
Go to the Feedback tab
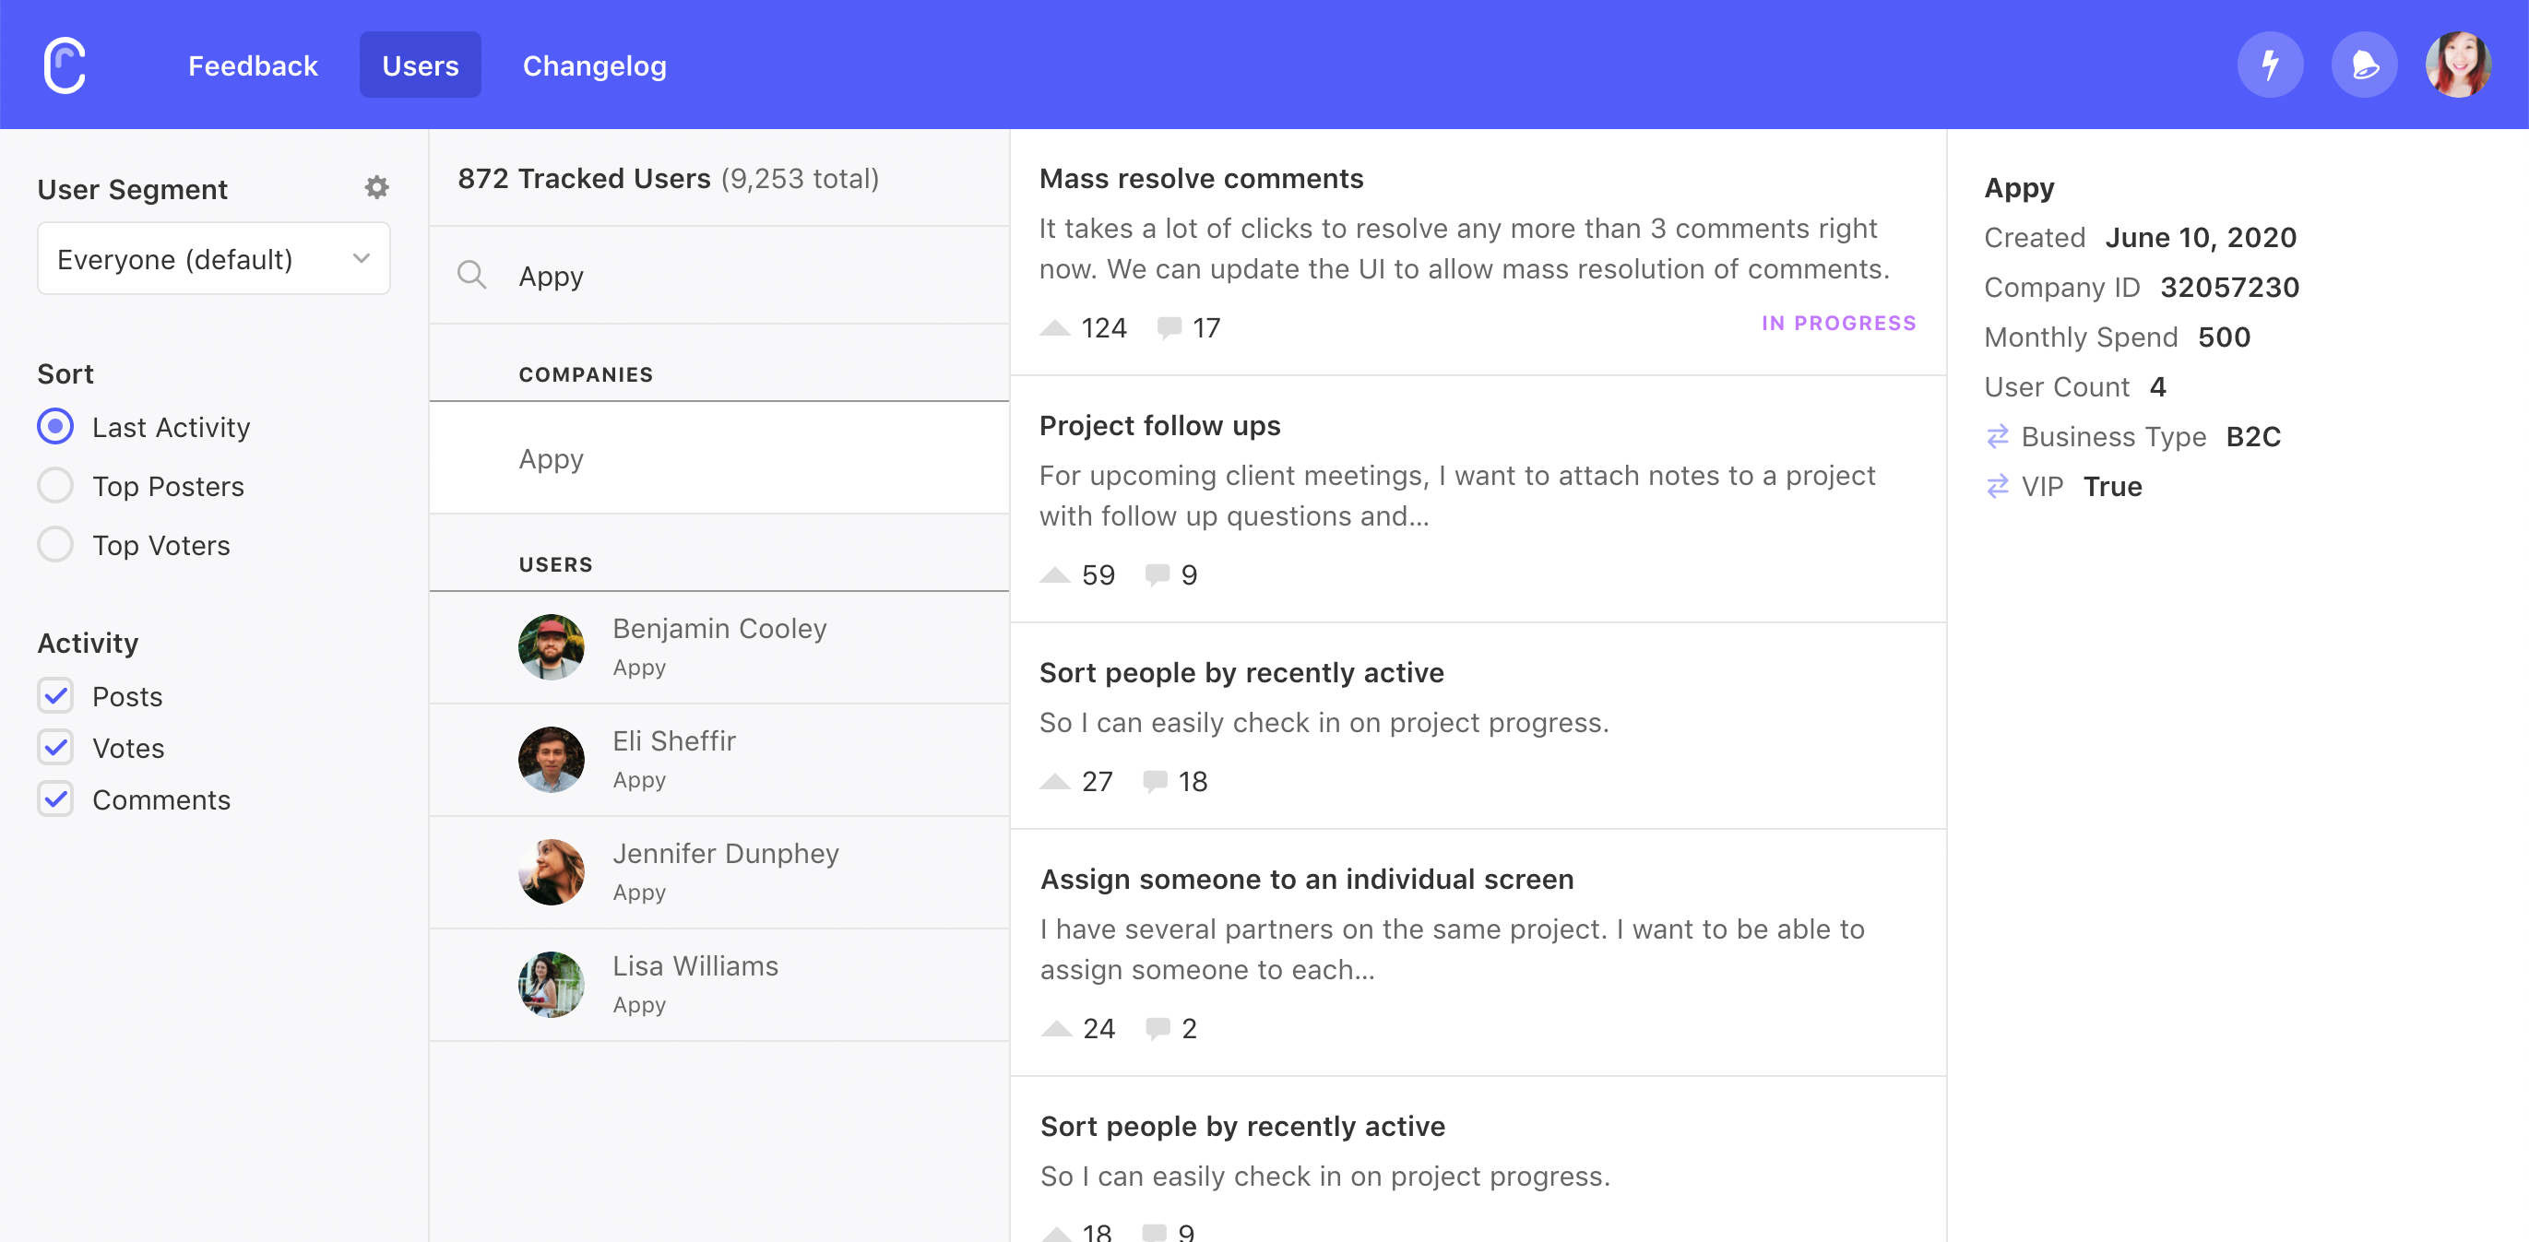pos(253,65)
